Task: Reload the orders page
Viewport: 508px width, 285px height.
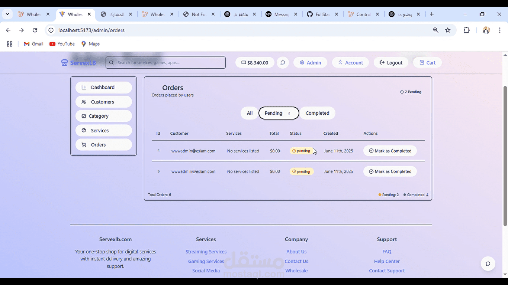Action: [35, 30]
